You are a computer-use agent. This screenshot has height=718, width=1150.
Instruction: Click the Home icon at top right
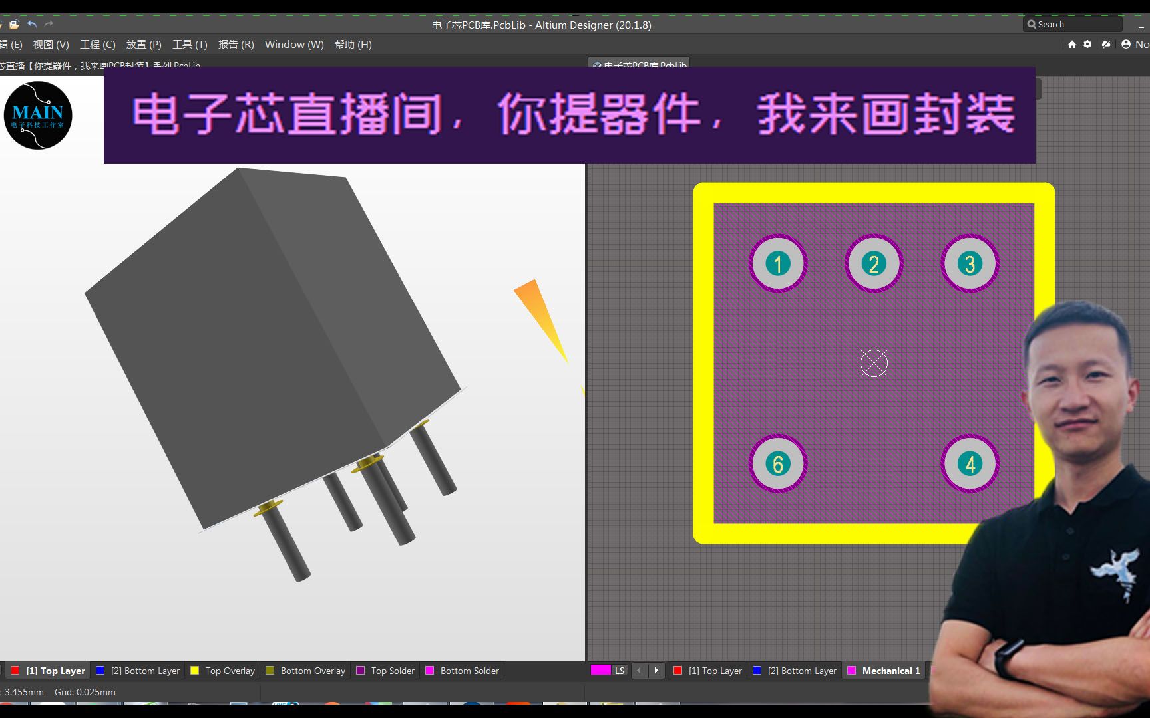pyautogui.click(x=1072, y=44)
